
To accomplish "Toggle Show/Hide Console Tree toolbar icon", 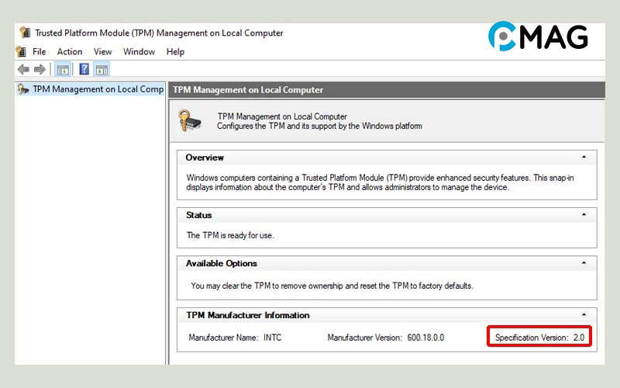I will 63,70.
